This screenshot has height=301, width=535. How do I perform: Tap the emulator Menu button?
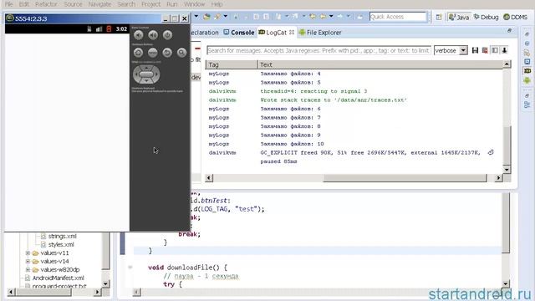click(x=152, y=52)
